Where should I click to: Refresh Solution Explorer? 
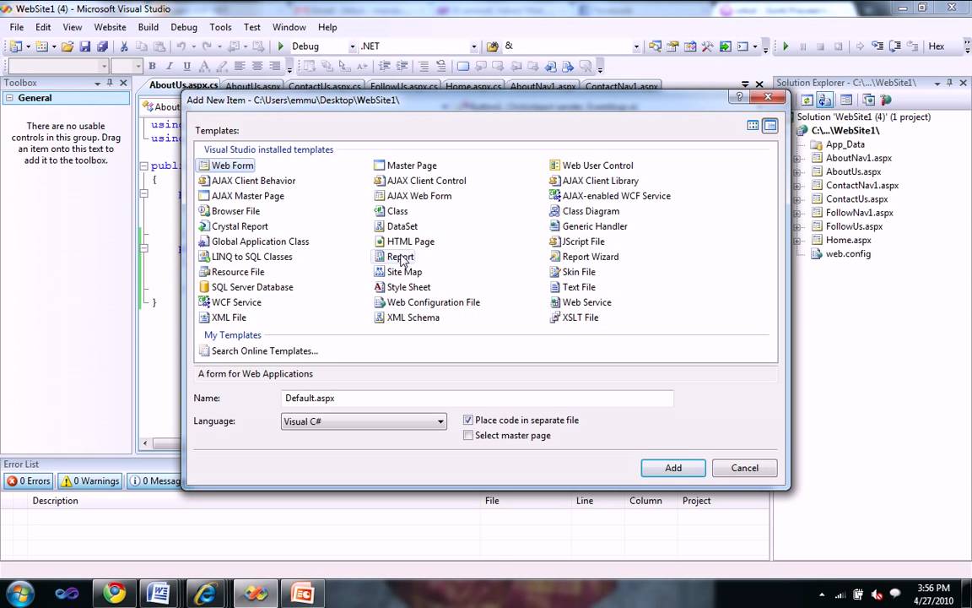(x=807, y=100)
